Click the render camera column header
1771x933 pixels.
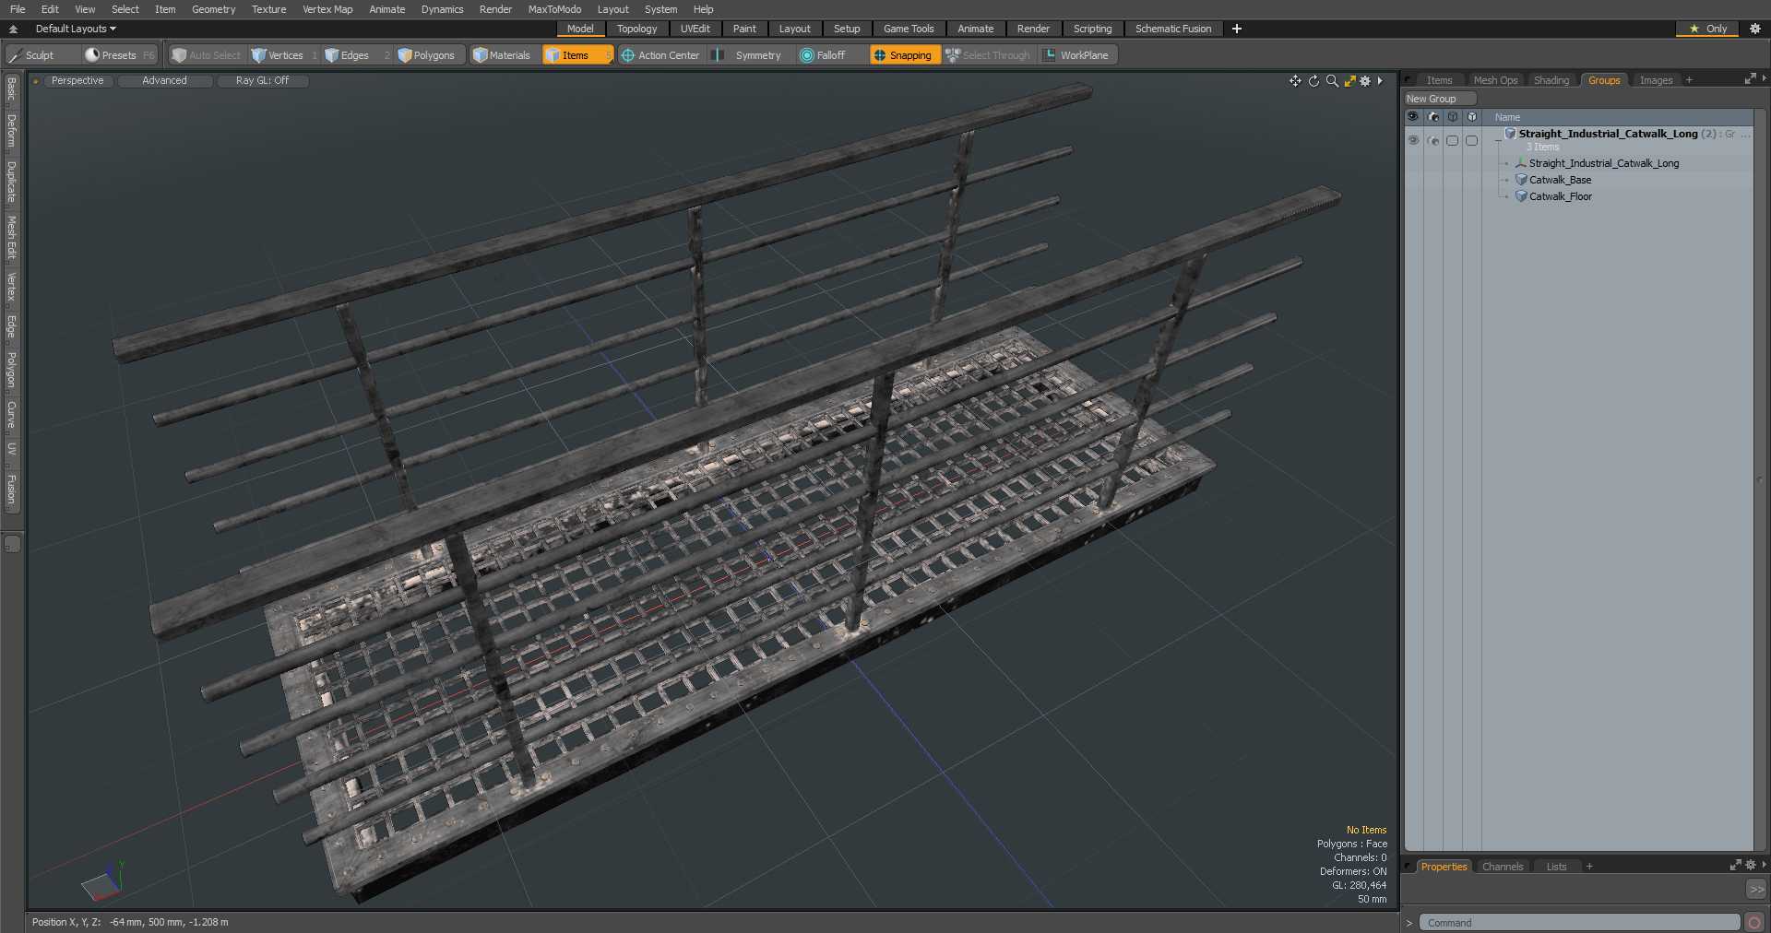1432,117
